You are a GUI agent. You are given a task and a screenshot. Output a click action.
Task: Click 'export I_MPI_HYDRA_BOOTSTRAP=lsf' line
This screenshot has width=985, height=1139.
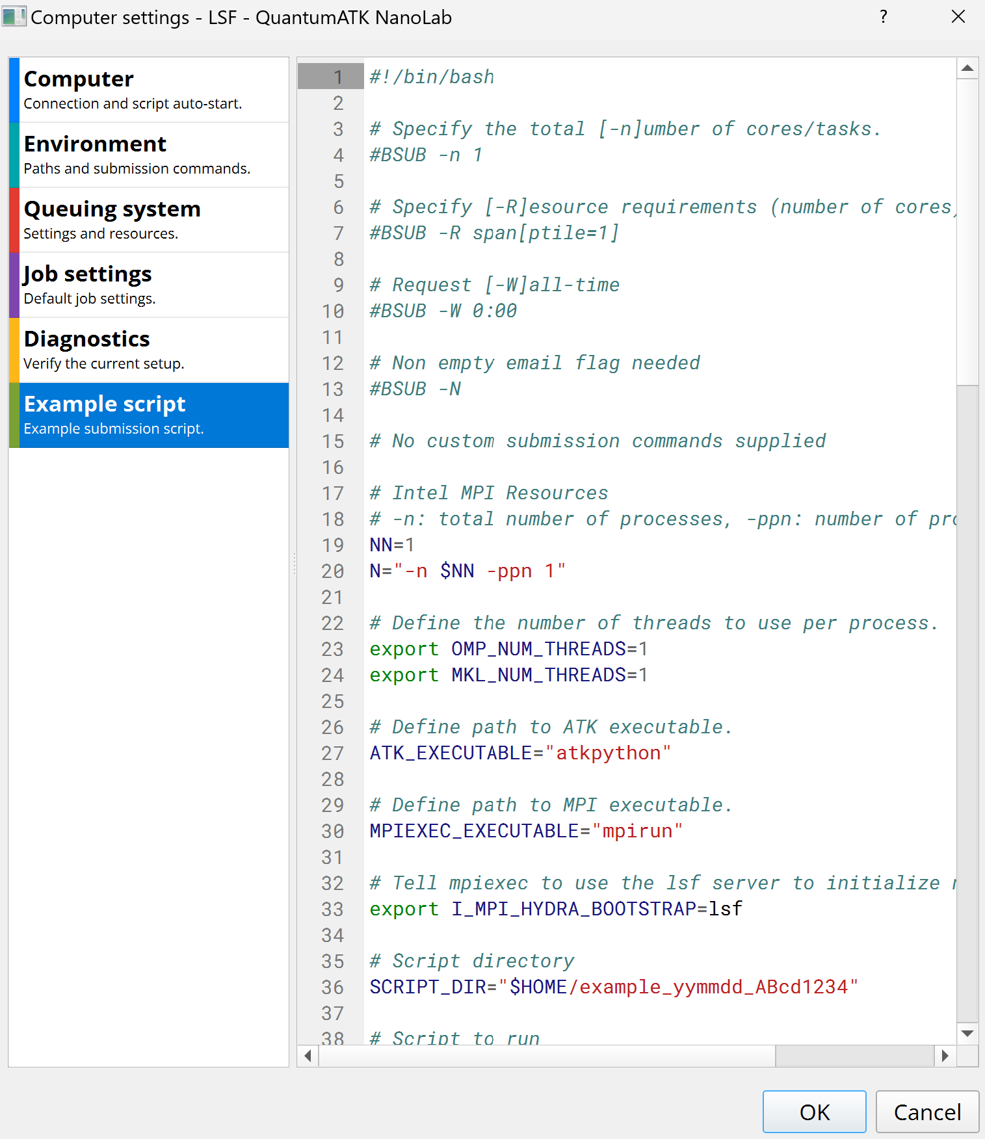556,909
